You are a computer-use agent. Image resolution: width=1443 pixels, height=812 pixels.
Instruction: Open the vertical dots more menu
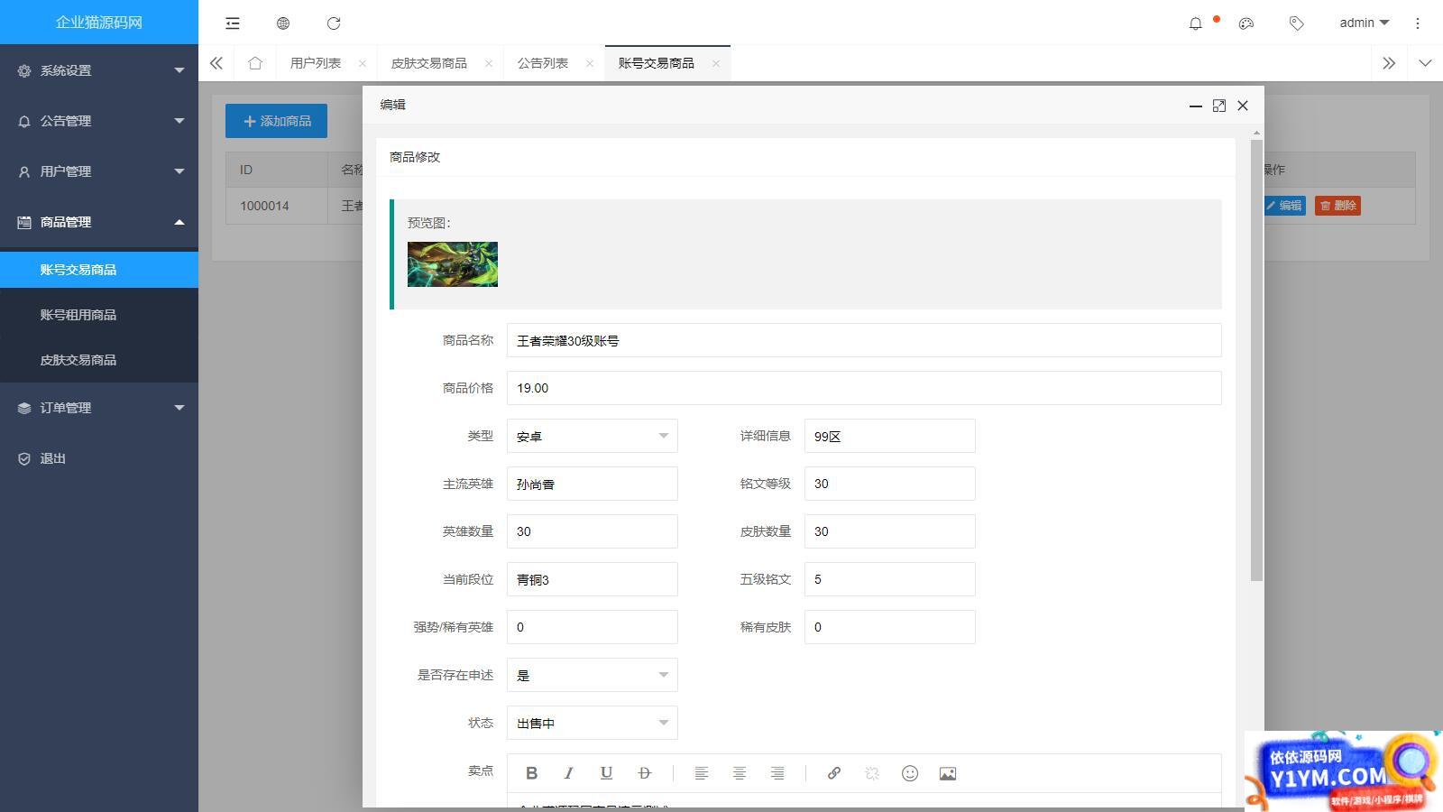click(1418, 23)
